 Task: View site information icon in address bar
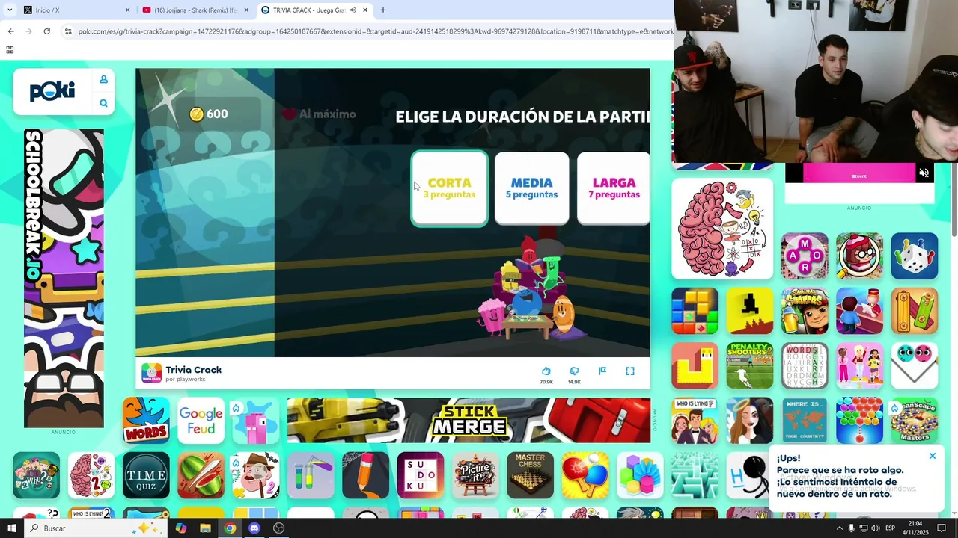point(68,31)
